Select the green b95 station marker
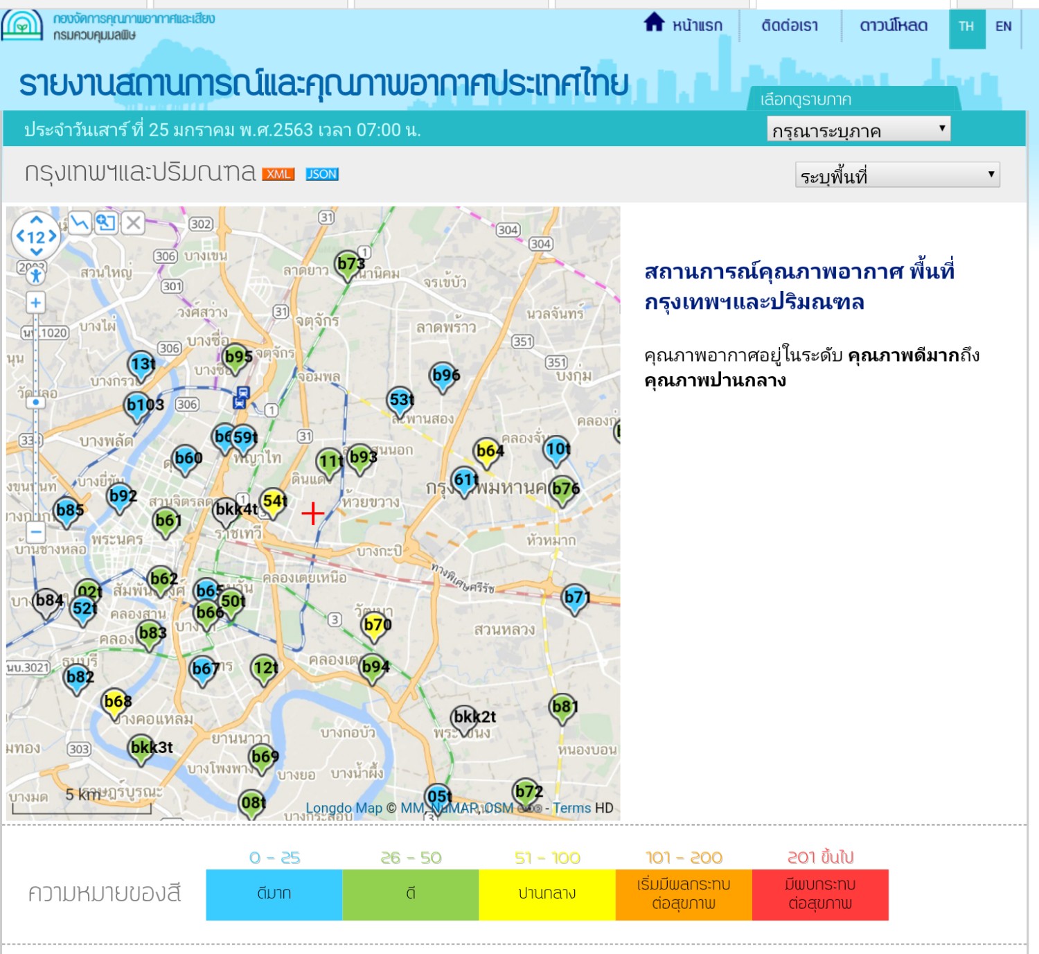 click(237, 359)
